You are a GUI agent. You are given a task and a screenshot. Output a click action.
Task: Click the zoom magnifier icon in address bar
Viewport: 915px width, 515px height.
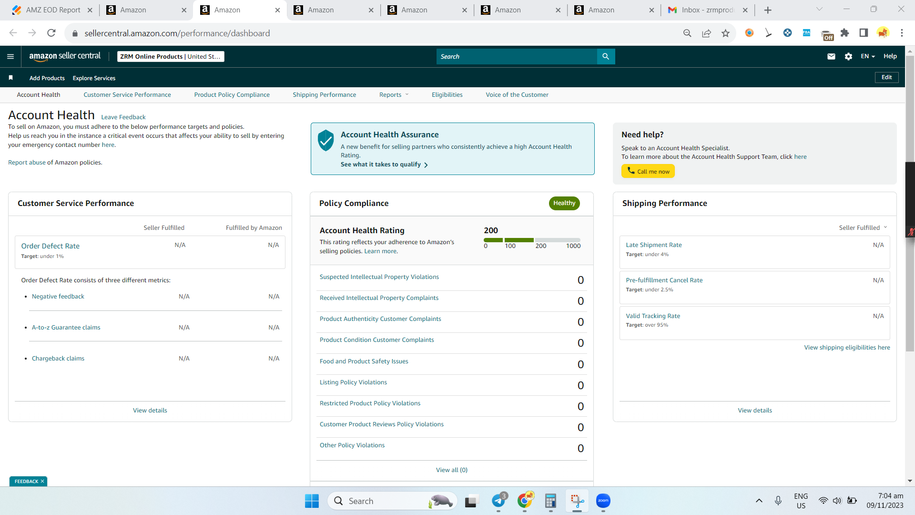click(687, 33)
